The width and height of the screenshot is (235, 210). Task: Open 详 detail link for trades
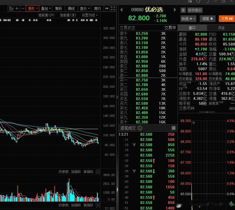point(173,128)
